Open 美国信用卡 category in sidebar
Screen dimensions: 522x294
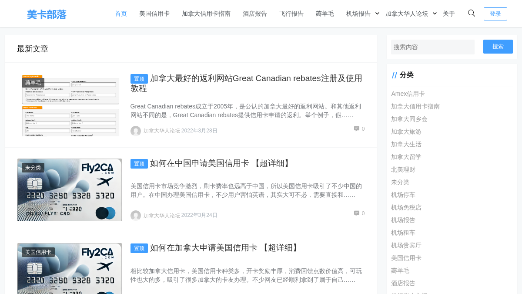406,258
